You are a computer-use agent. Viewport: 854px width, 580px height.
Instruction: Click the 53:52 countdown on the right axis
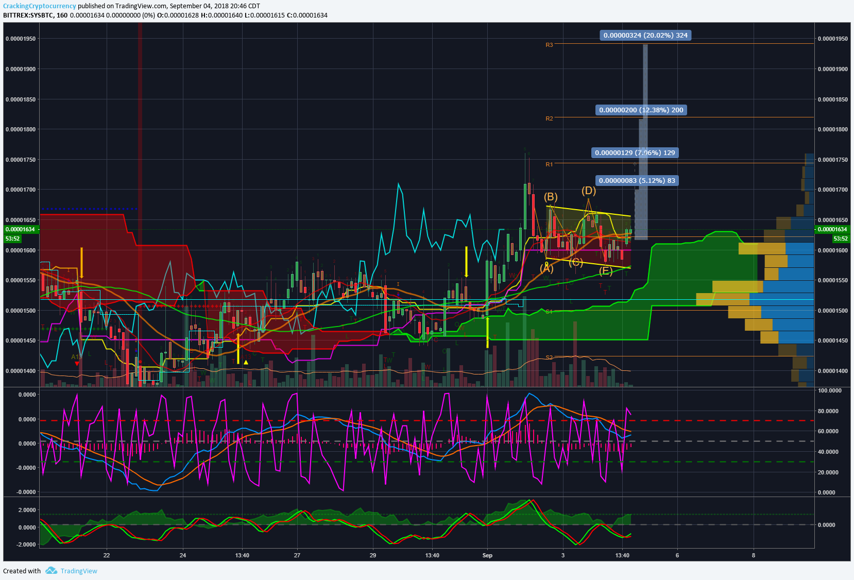[841, 238]
